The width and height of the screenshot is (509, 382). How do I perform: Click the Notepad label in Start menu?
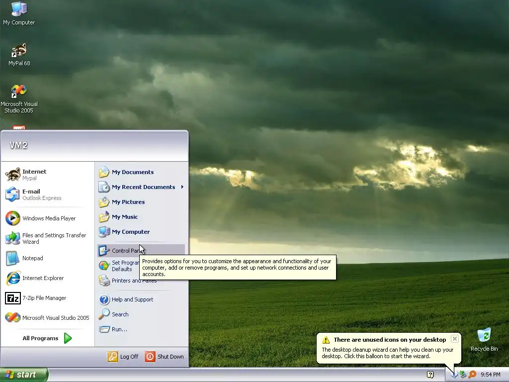coord(32,258)
